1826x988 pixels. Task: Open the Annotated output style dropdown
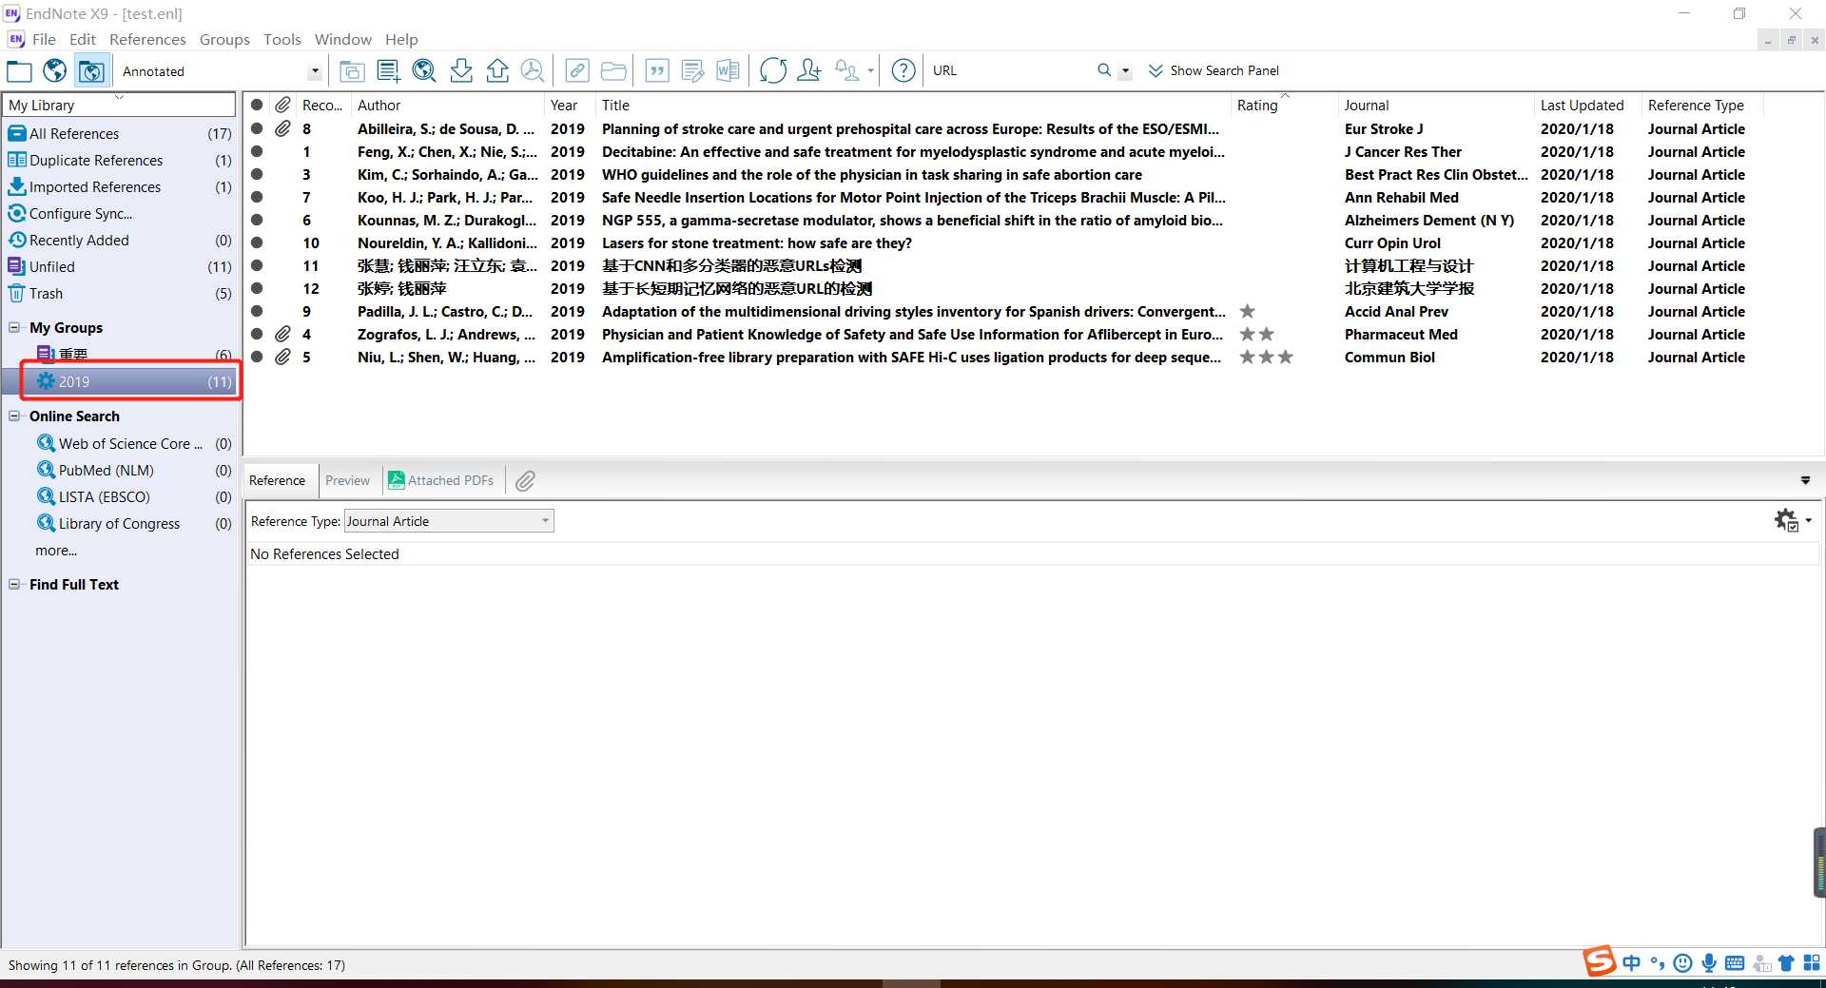[315, 71]
